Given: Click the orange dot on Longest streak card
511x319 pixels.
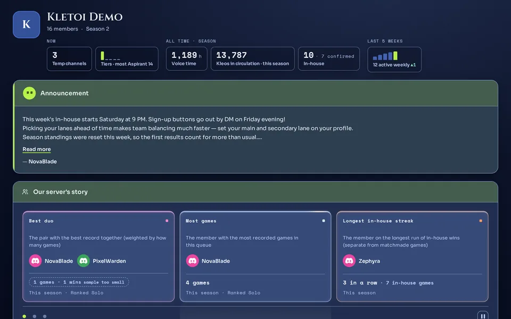Looking at the screenshot, I should pos(481,221).
